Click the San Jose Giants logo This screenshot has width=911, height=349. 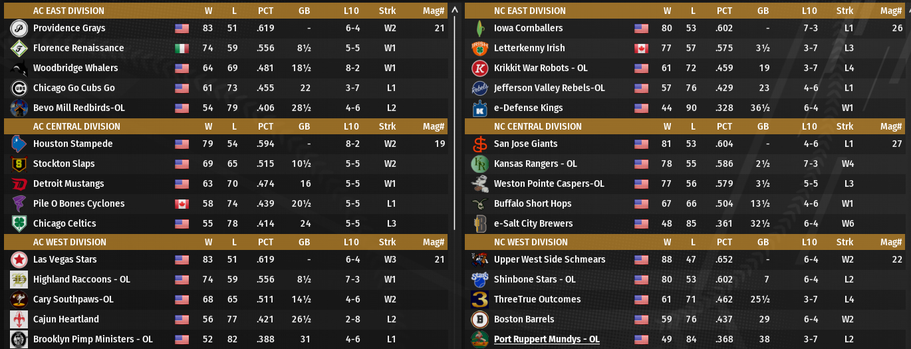click(479, 144)
